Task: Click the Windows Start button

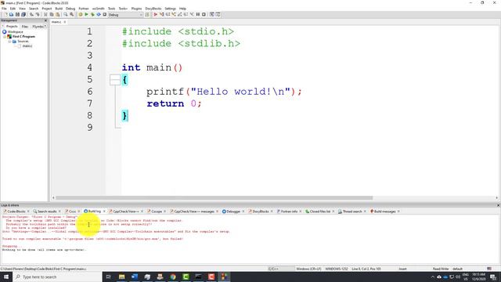Action: click(6, 277)
